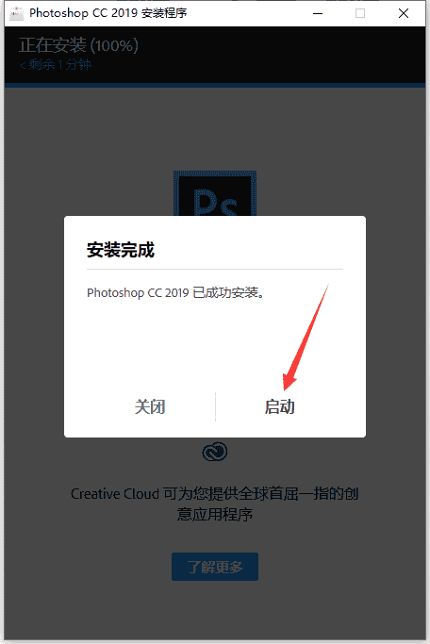Click the vertical divider between 关闭 and 启动
Screen dimensions: 430x644
click(x=215, y=406)
